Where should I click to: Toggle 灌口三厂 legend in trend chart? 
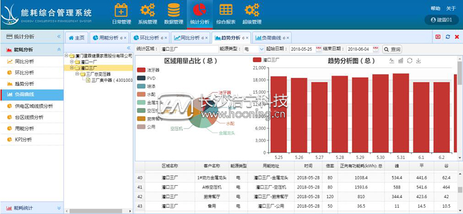click(266, 60)
